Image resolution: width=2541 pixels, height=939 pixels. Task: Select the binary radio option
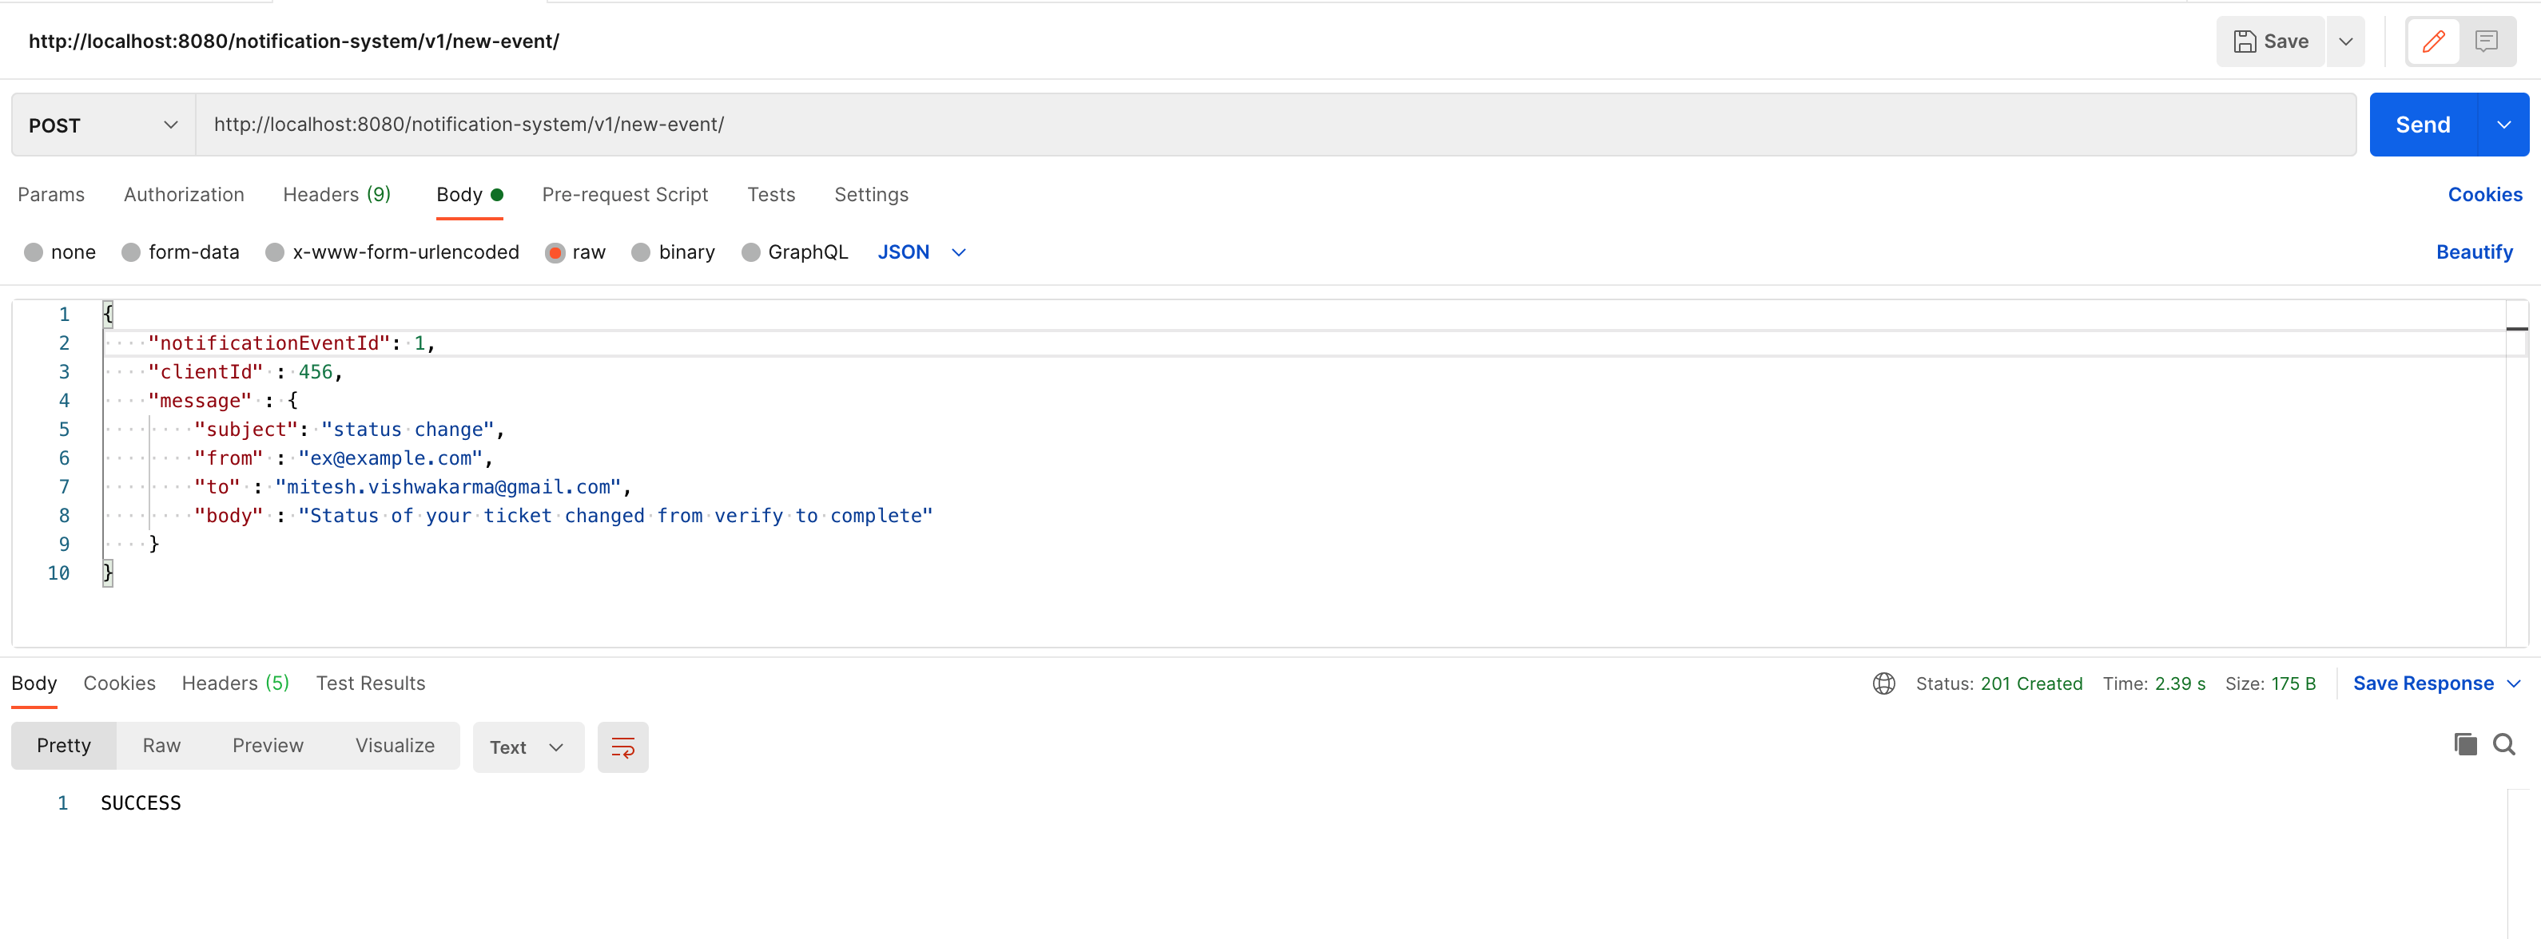[x=641, y=252]
